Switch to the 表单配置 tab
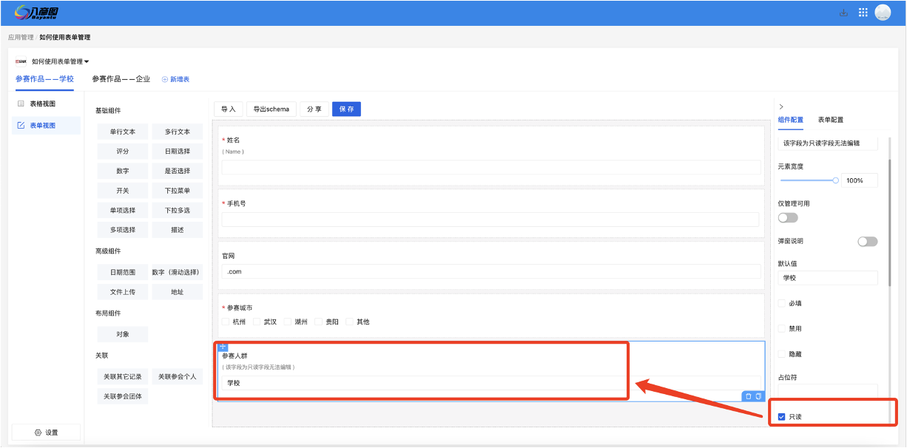 [x=830, y=120]
